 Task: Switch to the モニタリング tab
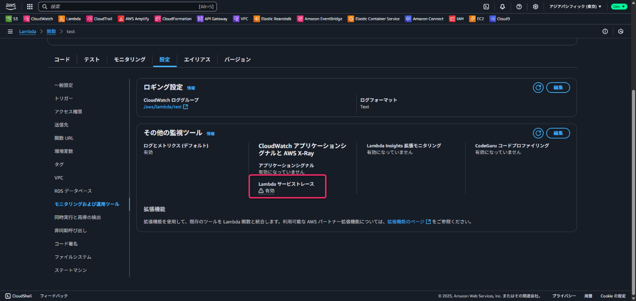point(129,59)
